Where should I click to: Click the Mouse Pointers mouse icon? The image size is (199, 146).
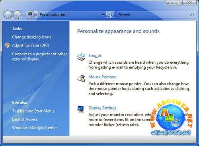pos(81,78)
